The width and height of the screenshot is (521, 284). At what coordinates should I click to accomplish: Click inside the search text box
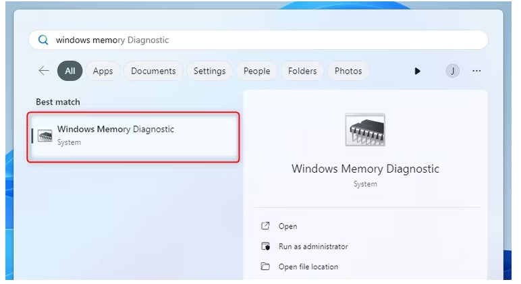click(258, 40)
